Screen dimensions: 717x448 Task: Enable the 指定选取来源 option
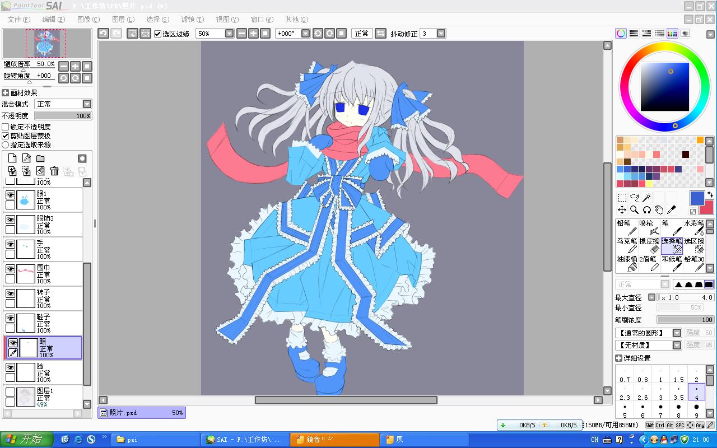click(6, 144)
